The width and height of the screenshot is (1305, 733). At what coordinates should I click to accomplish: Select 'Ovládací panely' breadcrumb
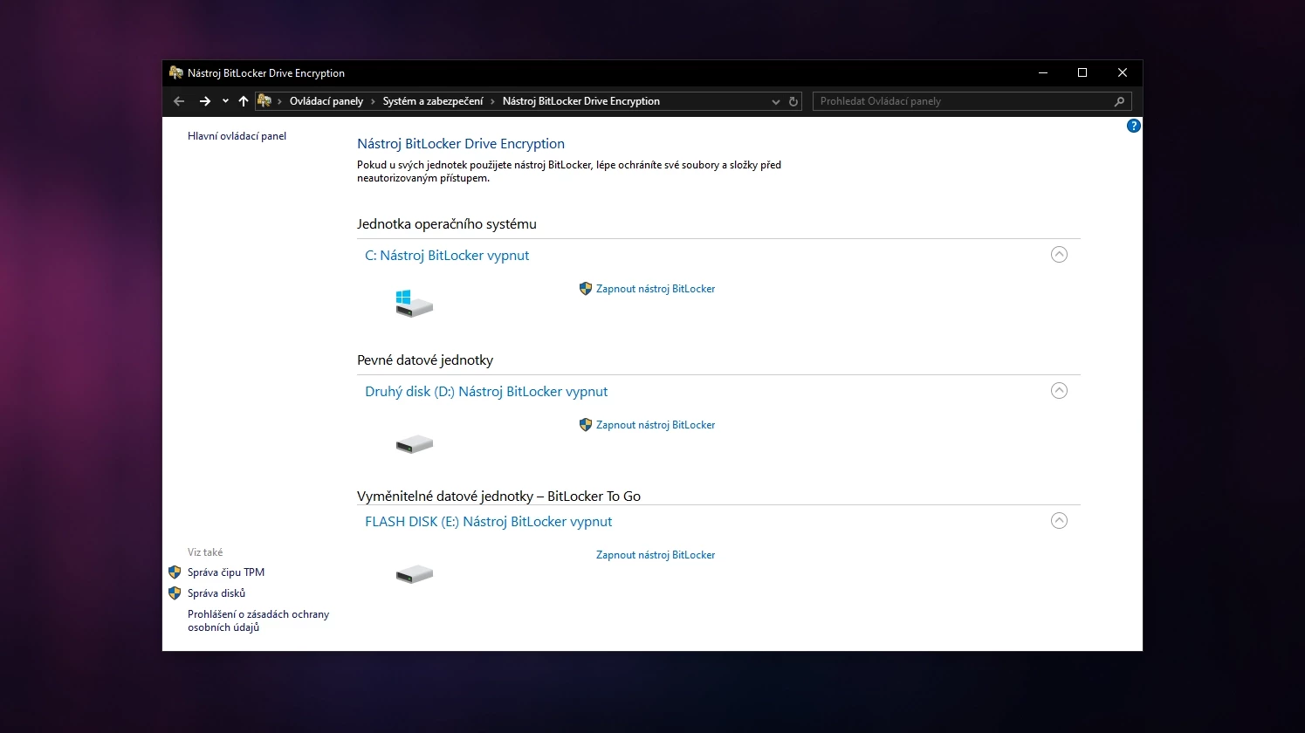[326, 101]
